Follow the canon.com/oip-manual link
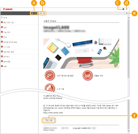Screen dimensions: 138x134 [53, 98]
